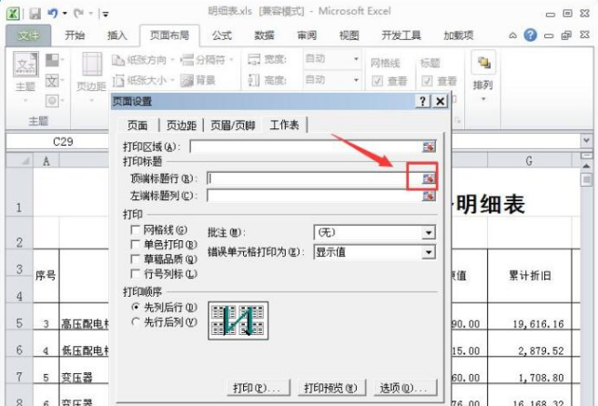Viewport: 598px width, 406px height.
Task: Click range selector icon for 顶端标题行
Action: (x=429, y=178)
